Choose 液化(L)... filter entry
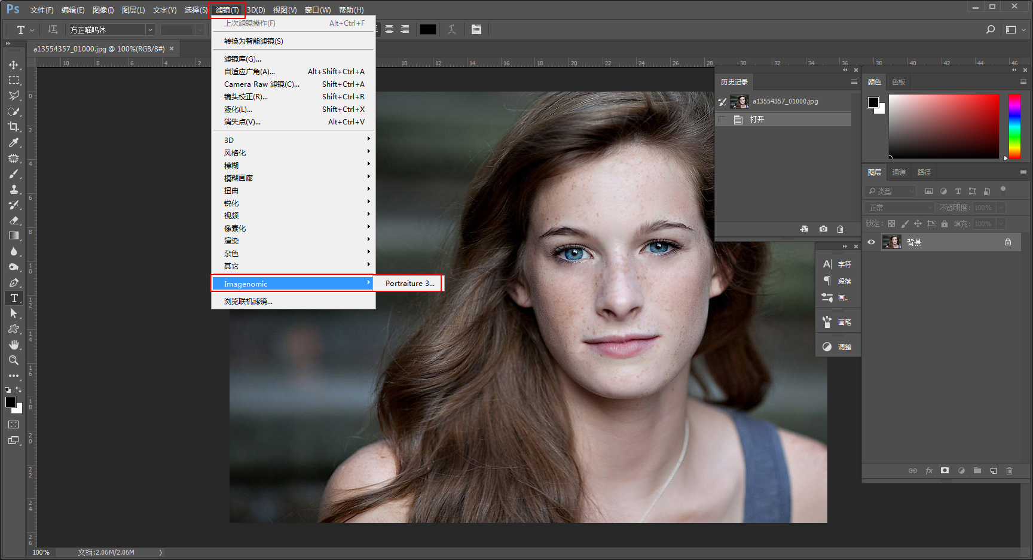The image size is (1033, 560). point(294,109)
